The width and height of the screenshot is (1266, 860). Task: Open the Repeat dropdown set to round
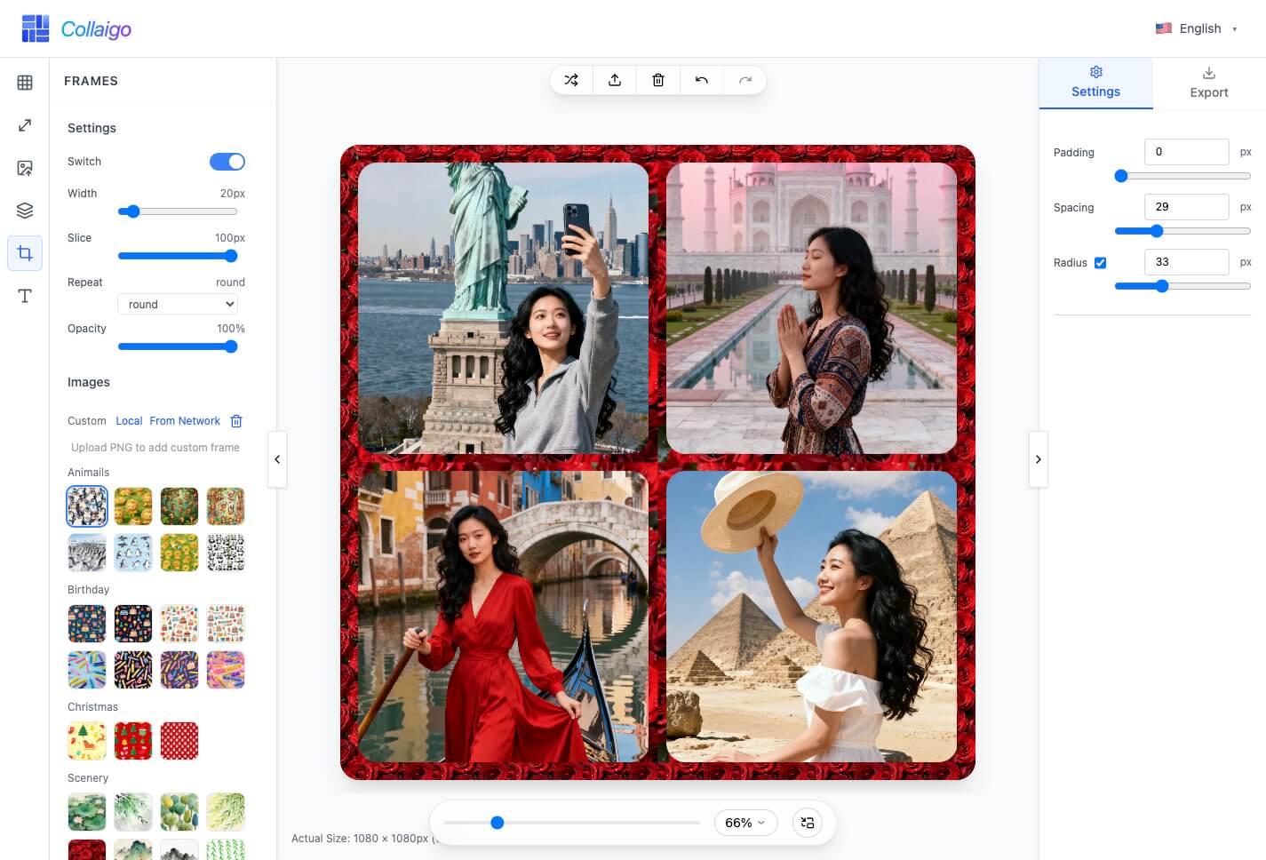click(x=178, y=305)
